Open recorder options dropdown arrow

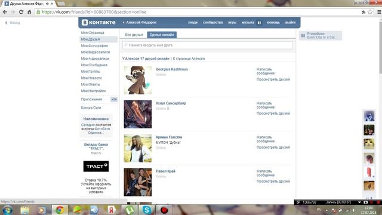tap(359, 202)
